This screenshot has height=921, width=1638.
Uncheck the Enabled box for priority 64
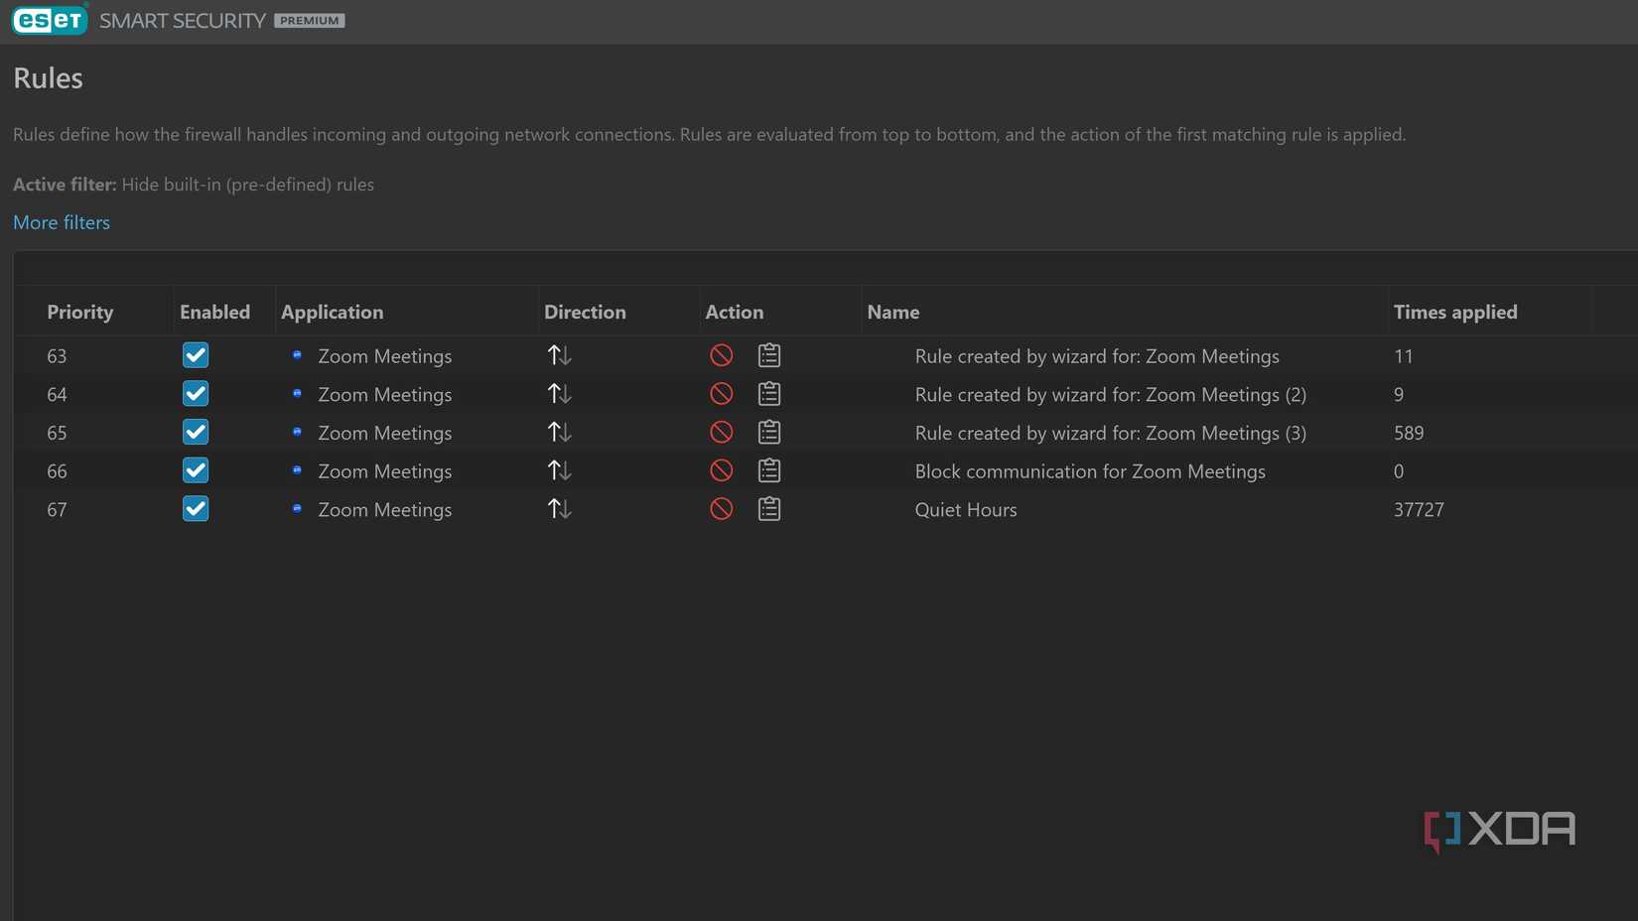click(x=196, y=394)
